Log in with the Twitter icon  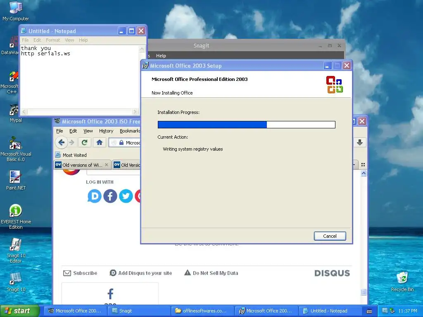pos(126,196)
